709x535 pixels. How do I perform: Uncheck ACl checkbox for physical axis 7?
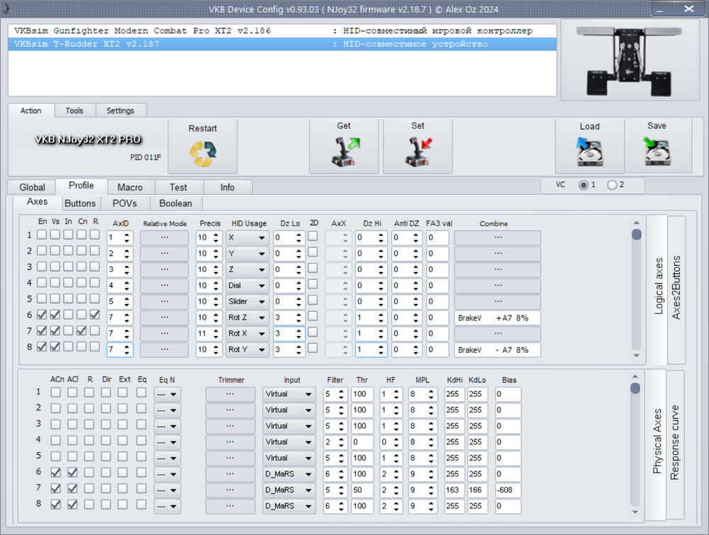click(x=72, y=488)
